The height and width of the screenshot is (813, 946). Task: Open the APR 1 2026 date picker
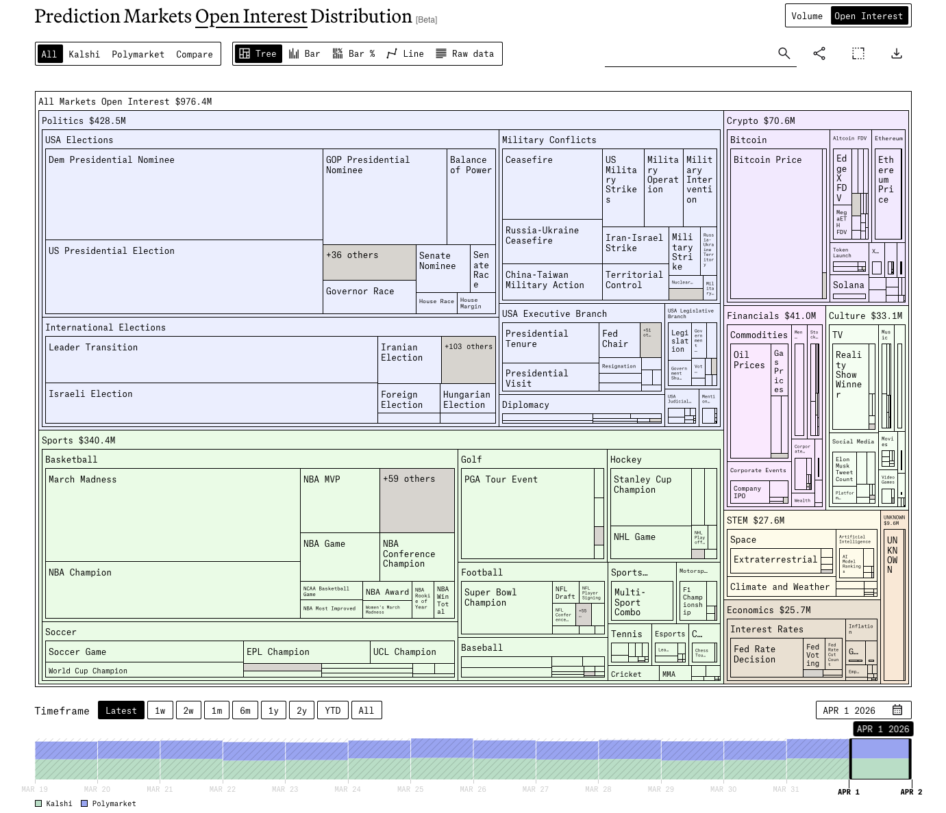click(x=863, y=710)
